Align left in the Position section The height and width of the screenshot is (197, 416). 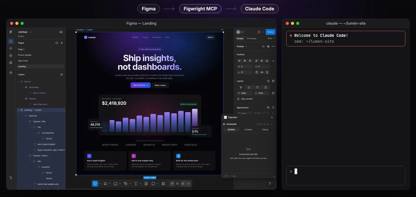pyautogui.click(x=239, y=61)
